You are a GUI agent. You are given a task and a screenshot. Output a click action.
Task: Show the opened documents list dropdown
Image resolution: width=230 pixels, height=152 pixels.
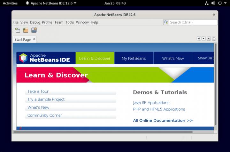pos(209,38)
